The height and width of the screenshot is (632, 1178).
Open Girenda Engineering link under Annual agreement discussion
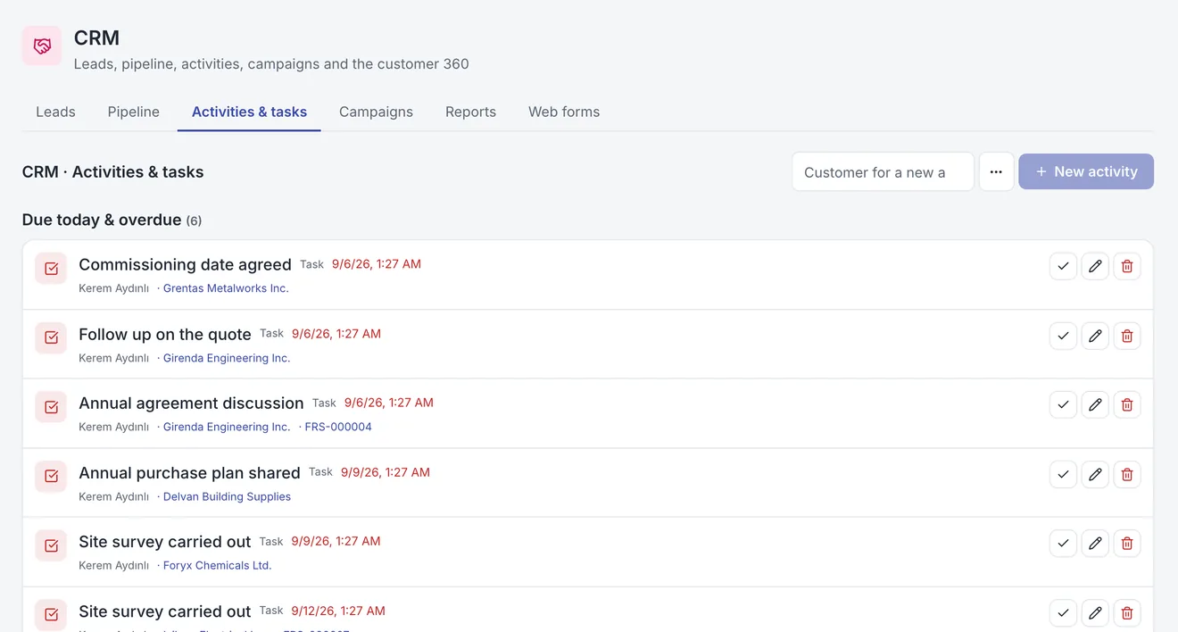click(227, 427)
